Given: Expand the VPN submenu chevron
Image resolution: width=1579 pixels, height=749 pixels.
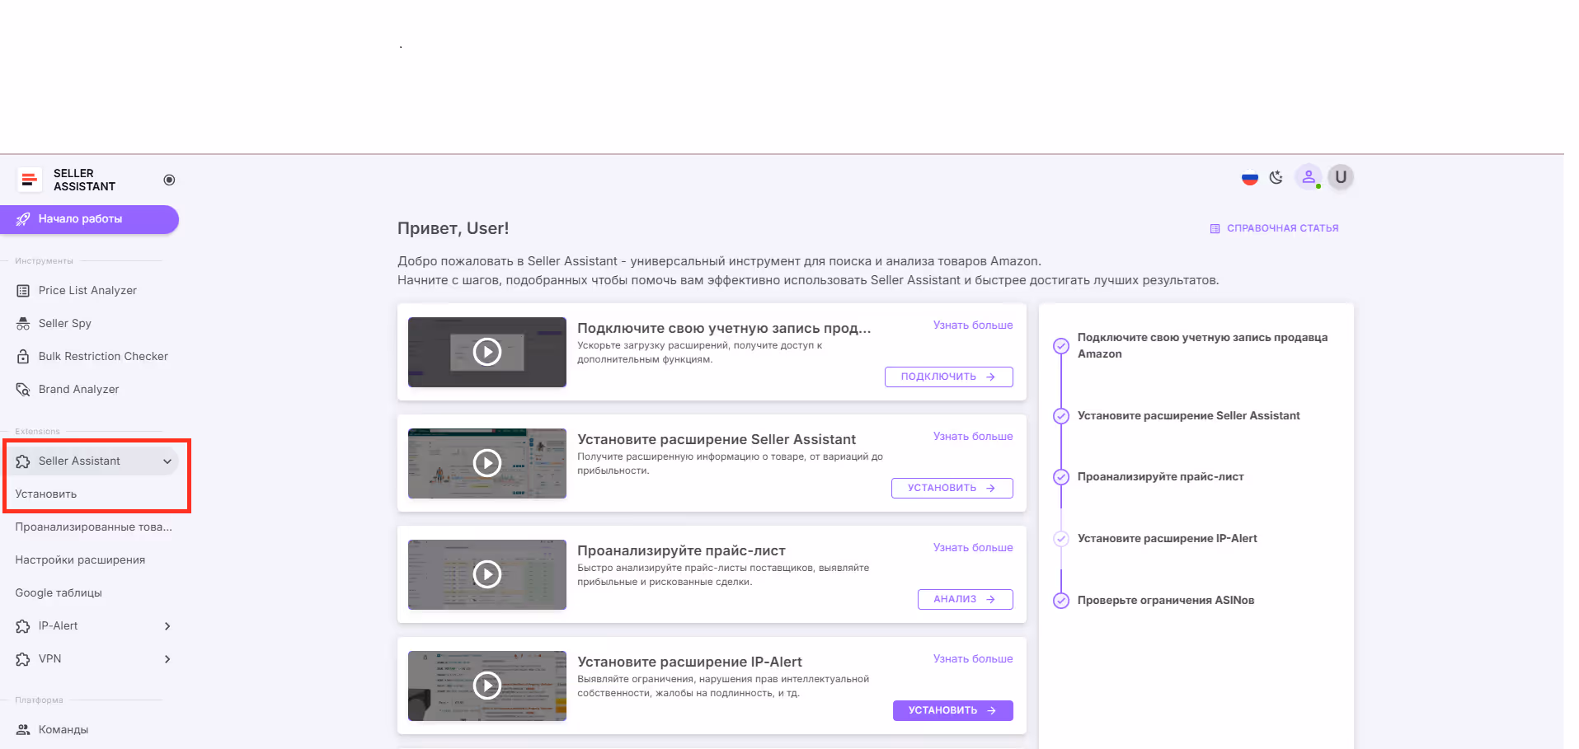Looking at the screenshot, I should coord(167,659).
